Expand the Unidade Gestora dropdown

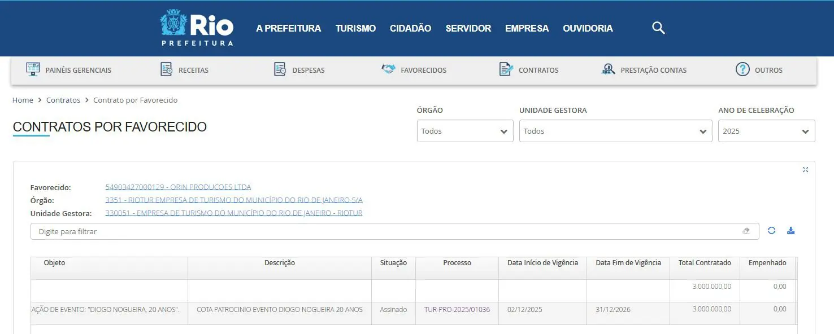(616, 131)
